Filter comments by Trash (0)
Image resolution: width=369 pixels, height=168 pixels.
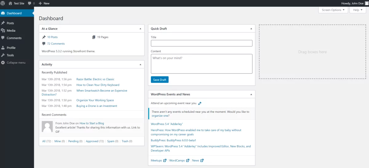[x=127, y=141]
